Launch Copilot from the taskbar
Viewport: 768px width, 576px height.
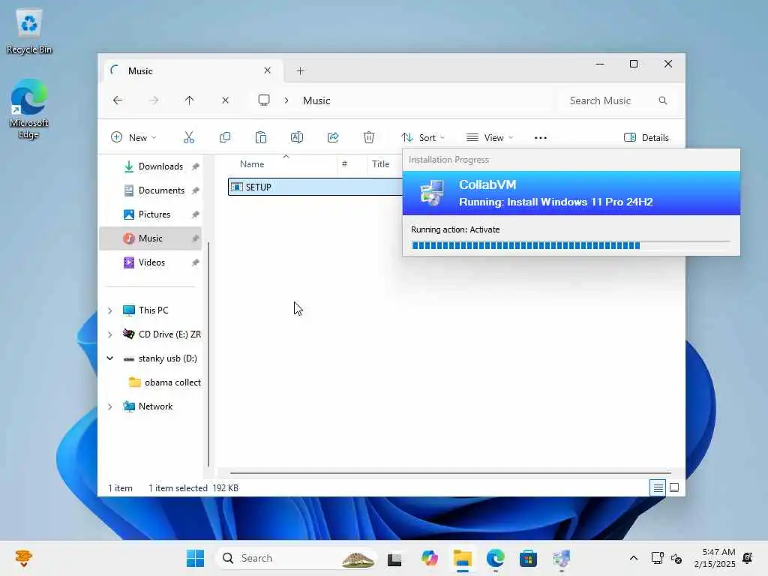point(430,558)
